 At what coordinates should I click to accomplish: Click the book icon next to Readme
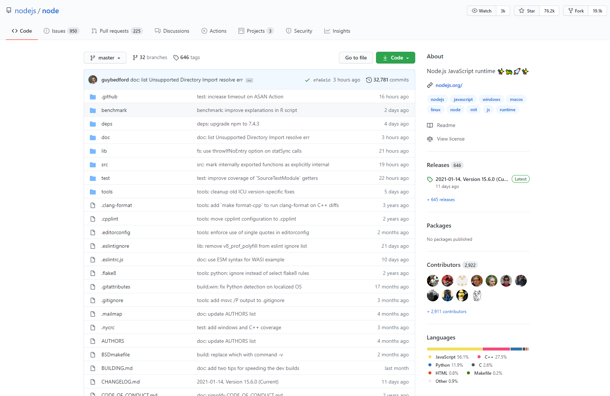(430, 126)
